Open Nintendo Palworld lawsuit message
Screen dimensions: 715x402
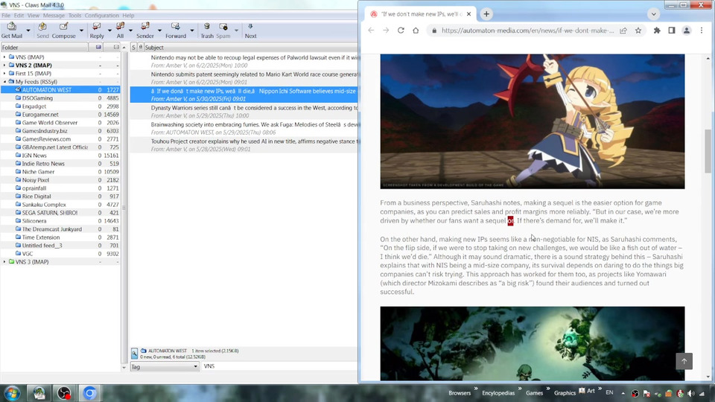[244, 61]
